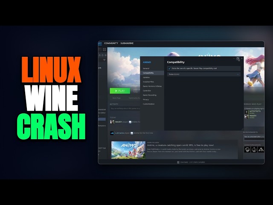273x205 pixels.
Task: Open the Controller properties section
Action: point(147,91)
